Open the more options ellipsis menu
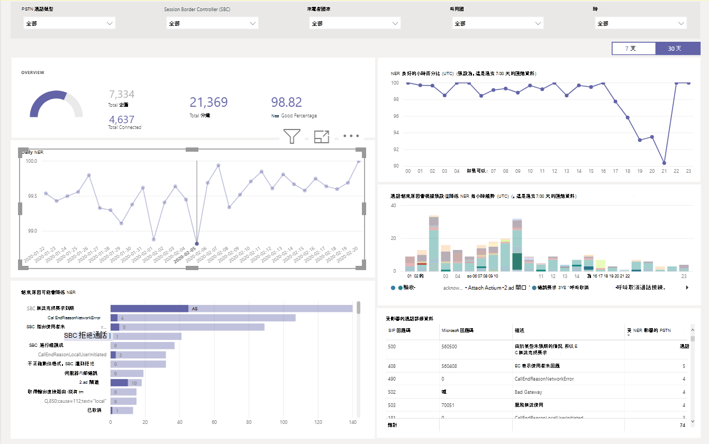This screenshot has width=709, height=444. pyautogui.click(x=351, y=136)
